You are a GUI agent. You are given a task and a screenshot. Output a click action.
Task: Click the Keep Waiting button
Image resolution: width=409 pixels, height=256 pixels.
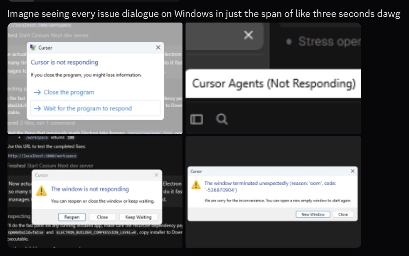point(138,217)
